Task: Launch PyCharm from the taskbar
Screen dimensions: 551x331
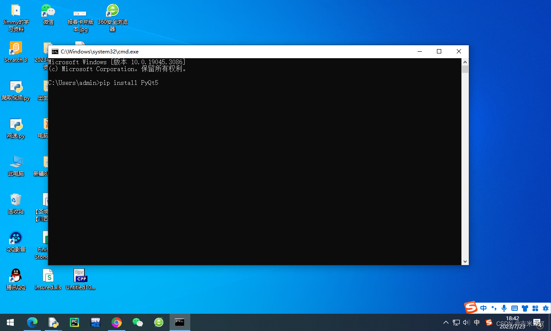Action: tap(74, 322)
